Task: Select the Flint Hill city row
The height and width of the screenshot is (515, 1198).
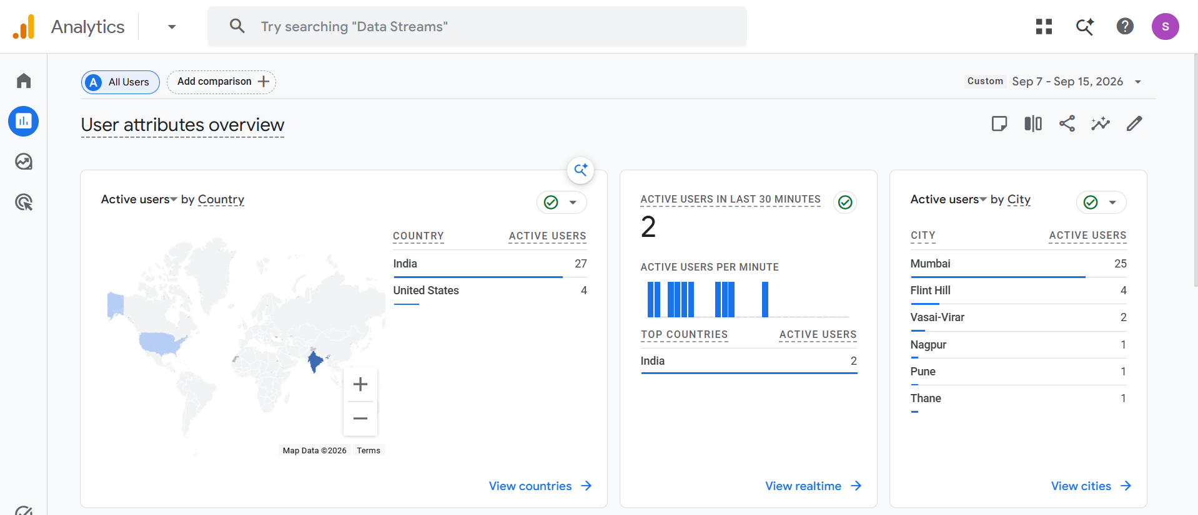Action: [x=1018, y=291]
